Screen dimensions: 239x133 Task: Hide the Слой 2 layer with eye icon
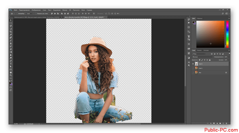pos(193,64)
